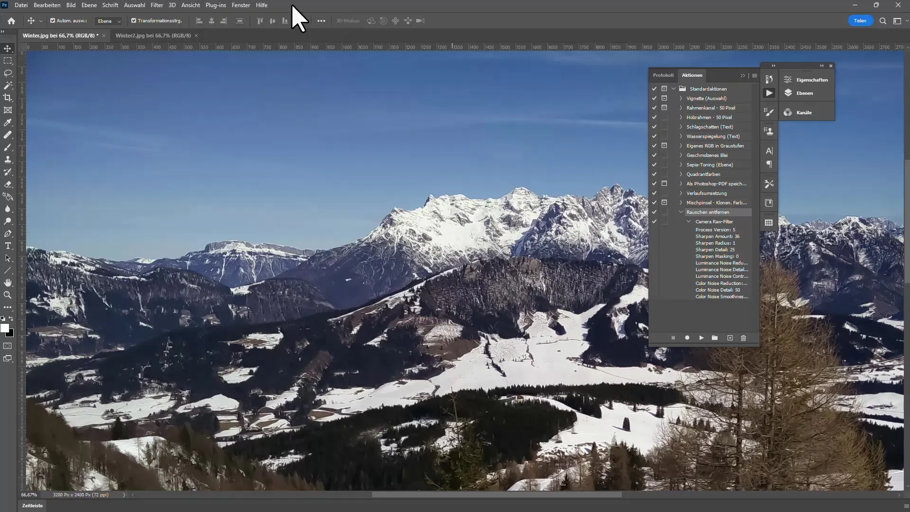Select the Pen tool
Image resolution: width=910 pixels, height=512 pixels.
[x=8, y=234]
